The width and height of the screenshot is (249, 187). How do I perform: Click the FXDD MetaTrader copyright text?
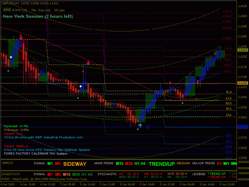tap(45, 179)
